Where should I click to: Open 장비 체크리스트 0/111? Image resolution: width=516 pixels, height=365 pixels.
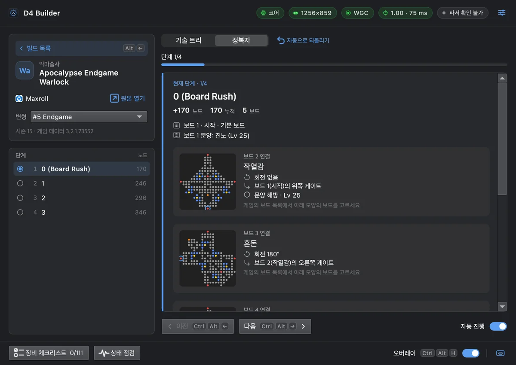pyautogui.click(x=49, y=353)
